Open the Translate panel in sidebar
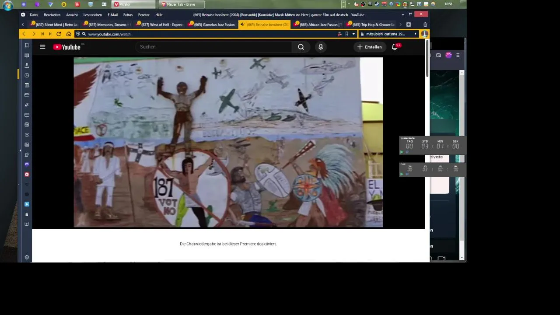 (27, 105)
